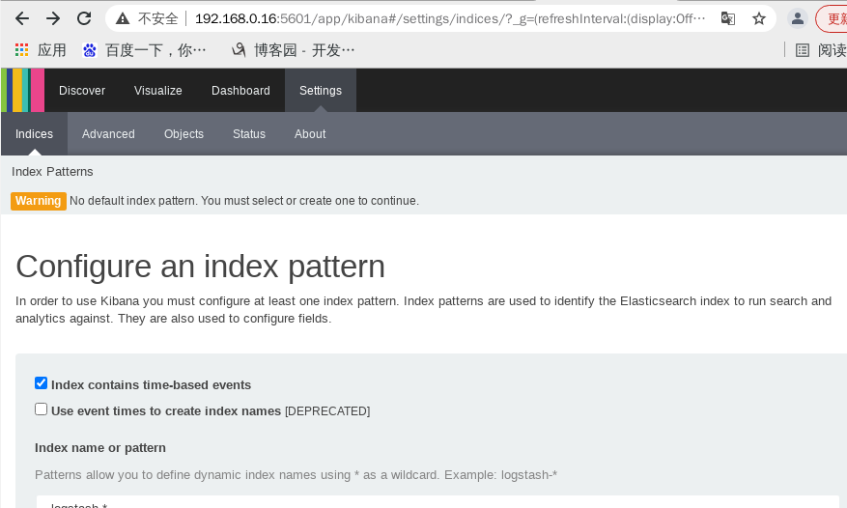847x508 pixels.
Task: Switch to the Visualize tab
Action: [157, 90]
